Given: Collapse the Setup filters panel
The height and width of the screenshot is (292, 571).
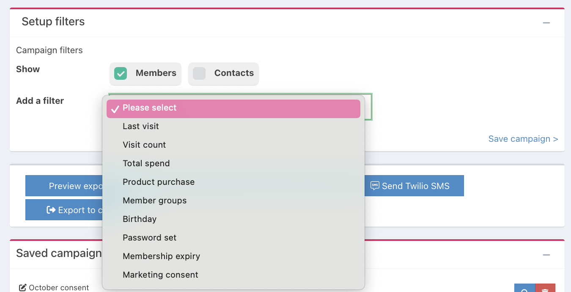Looking at the screenshot, I should (x=546, y=23).
